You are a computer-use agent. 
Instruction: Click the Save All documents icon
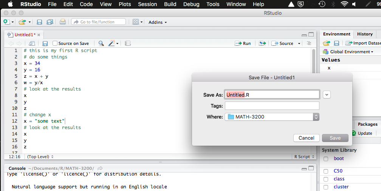click(50, 22)
